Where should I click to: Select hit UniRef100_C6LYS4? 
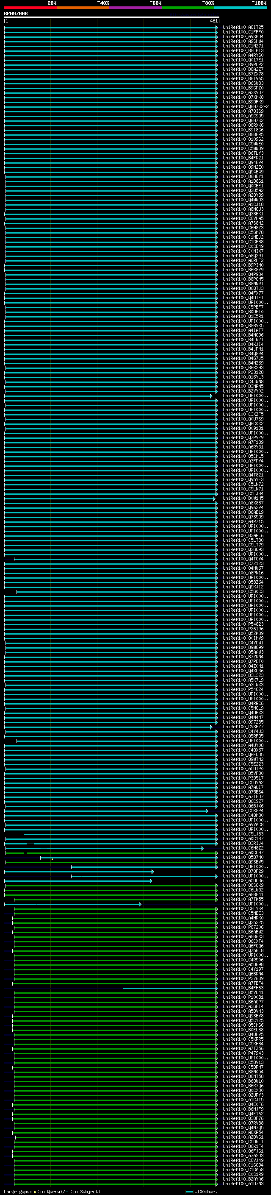point(243,909)
